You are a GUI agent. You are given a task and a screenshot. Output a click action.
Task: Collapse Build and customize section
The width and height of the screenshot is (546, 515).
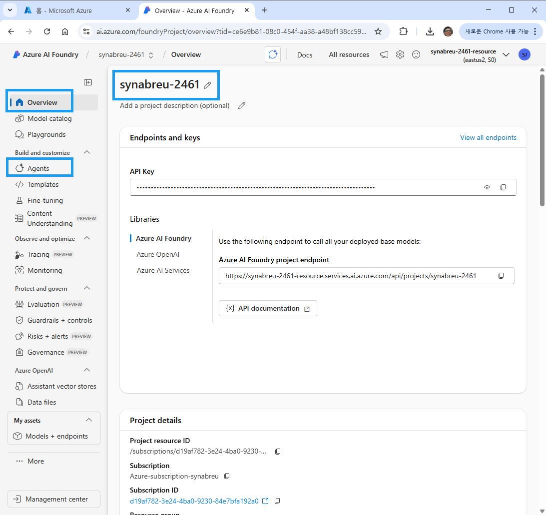tap(87, 152)
